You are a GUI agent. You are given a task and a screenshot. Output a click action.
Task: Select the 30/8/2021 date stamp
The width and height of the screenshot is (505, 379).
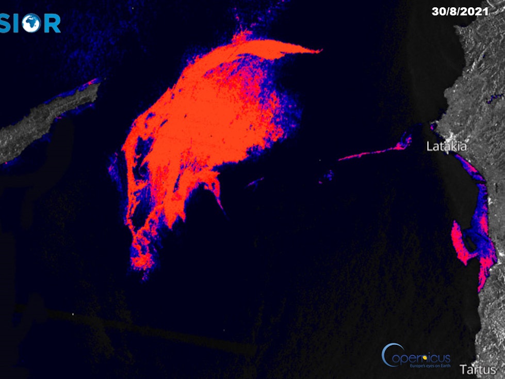460,11
